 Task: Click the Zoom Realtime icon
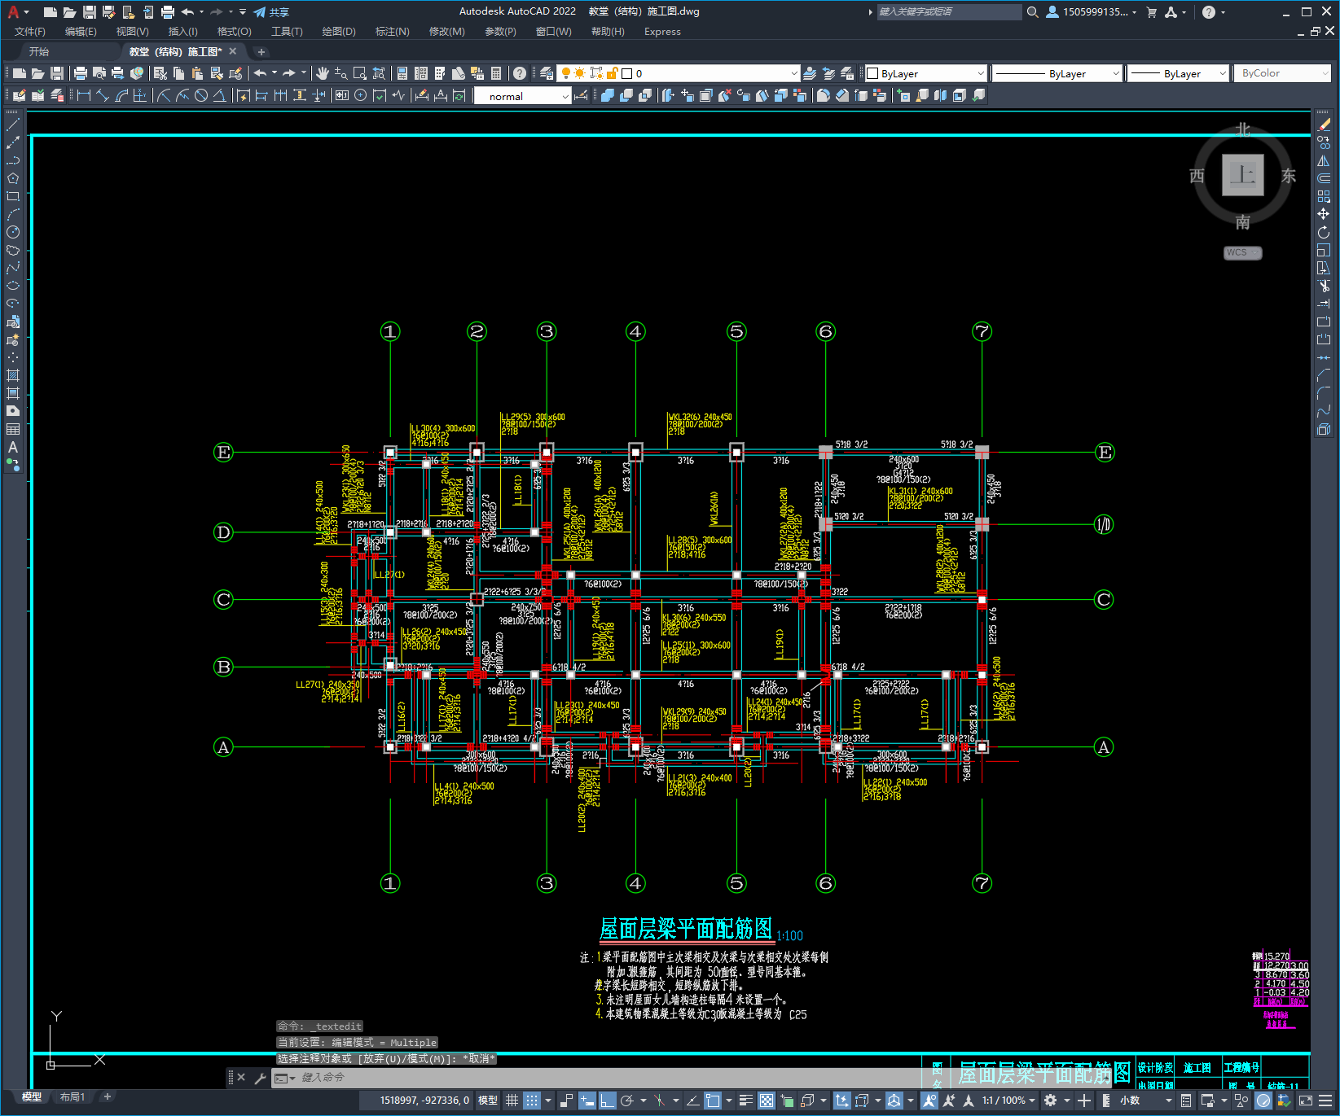340,73
